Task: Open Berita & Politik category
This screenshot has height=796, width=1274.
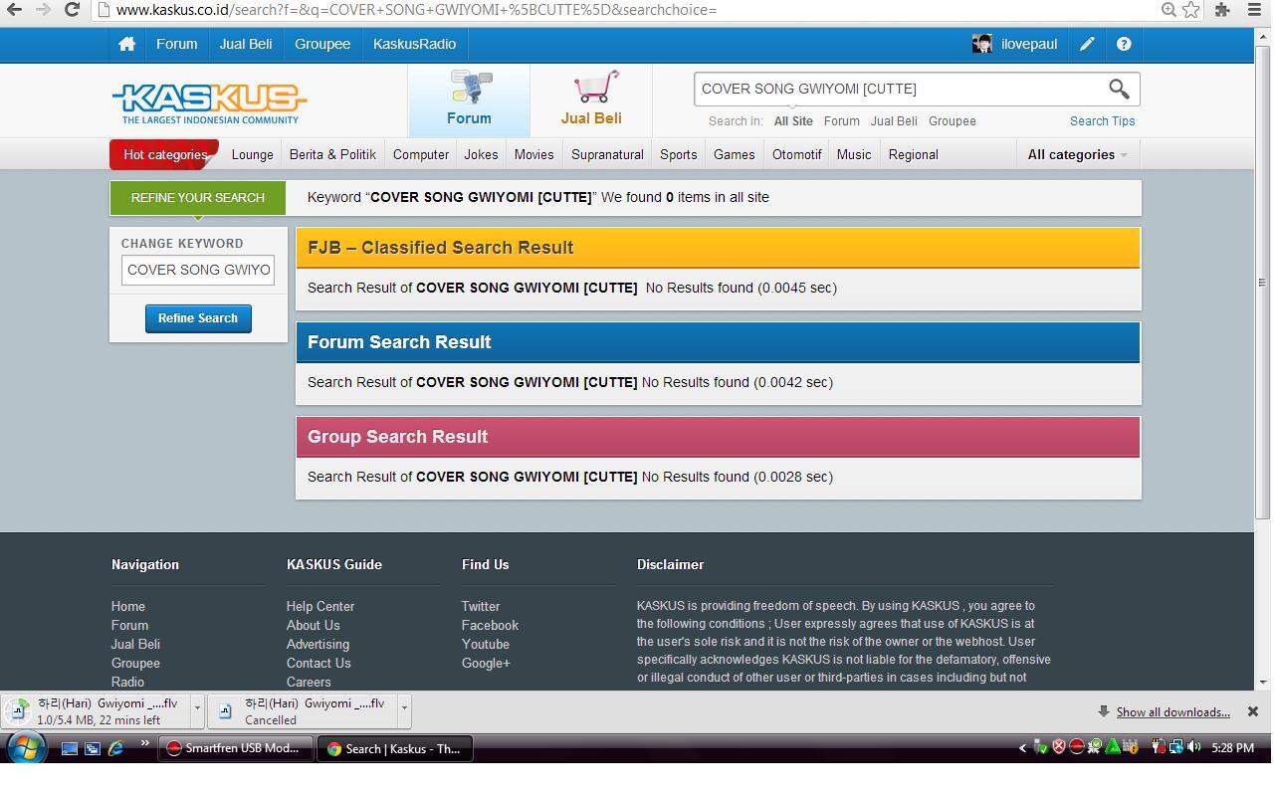Action: click(x=332, y=154)
